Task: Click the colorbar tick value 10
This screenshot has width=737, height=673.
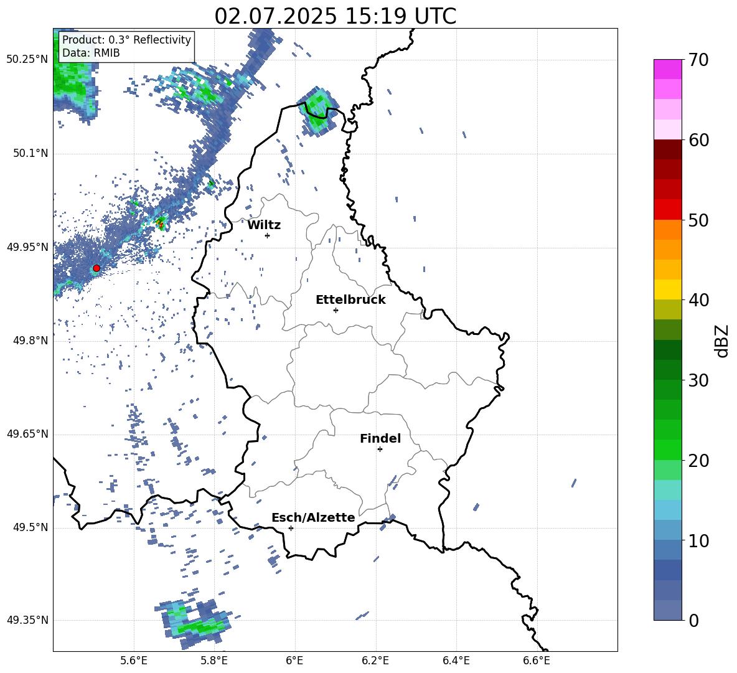Action: (x=698, y=540)
